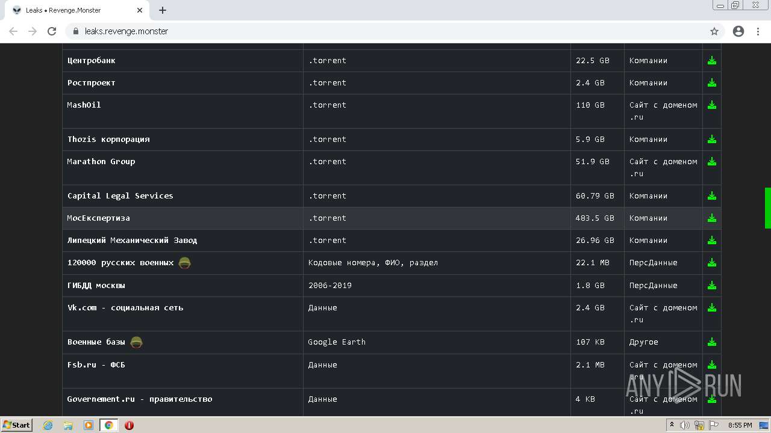The height and width of the screenshot is (433, 771).
Task: Close the Leaks Revenge.Monster tab
Action: point(140,10)
